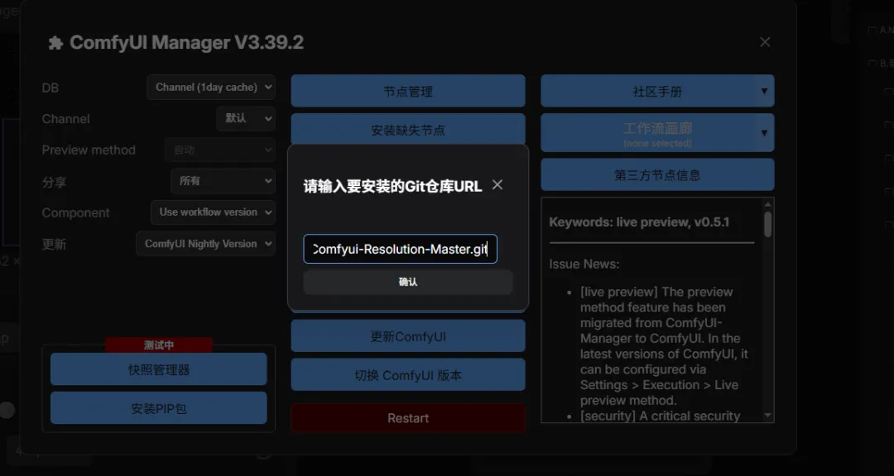Open the 快照管理器 button
The width and height of the screenshot is (894, 476).
point(158,369)
